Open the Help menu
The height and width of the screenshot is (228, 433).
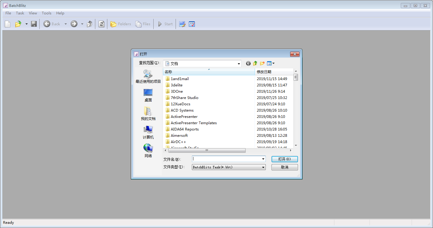point(60,13)
